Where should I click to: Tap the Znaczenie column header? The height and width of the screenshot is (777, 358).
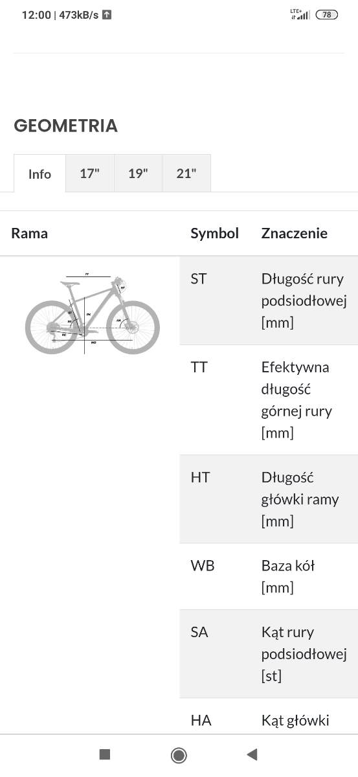295,233
